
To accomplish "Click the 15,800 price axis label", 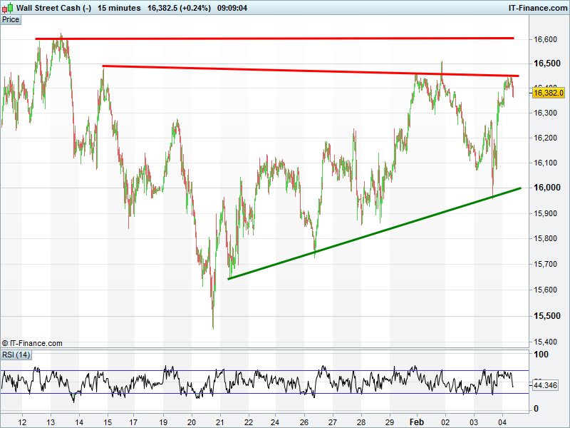I will point(545,239).
